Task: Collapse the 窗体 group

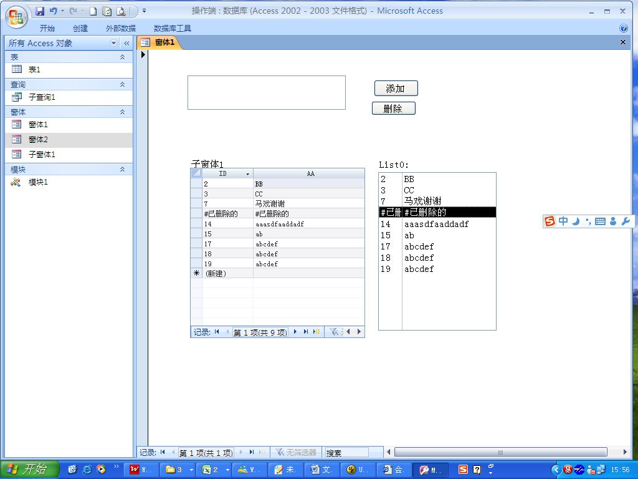Action: (x=122, y=112)
